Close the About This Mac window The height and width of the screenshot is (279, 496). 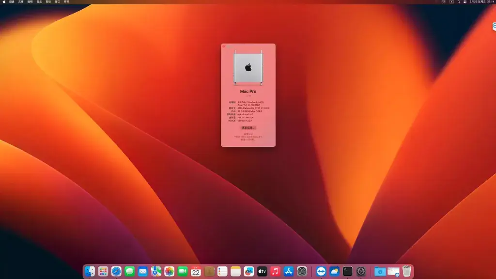pyautogui.click(x=224, y=46)
